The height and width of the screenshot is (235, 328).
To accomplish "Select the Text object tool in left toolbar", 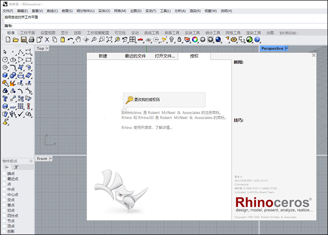I will click(5, 99).
